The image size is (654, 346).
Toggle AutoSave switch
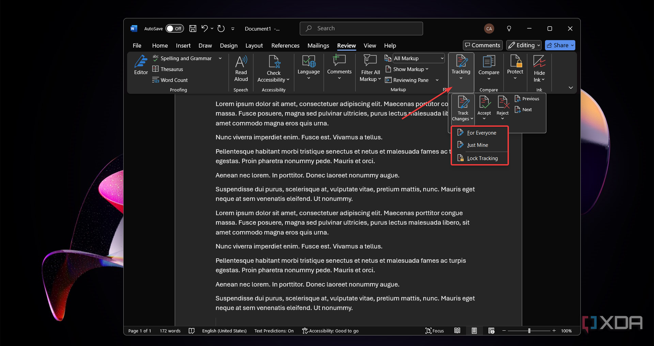(x=175, y=29)
